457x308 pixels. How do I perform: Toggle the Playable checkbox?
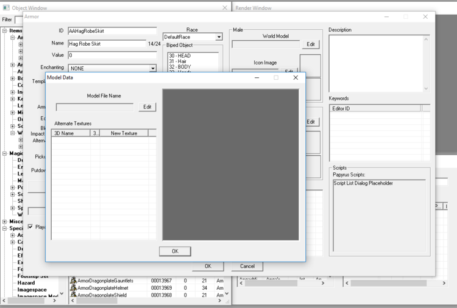[x=30, y=226]
